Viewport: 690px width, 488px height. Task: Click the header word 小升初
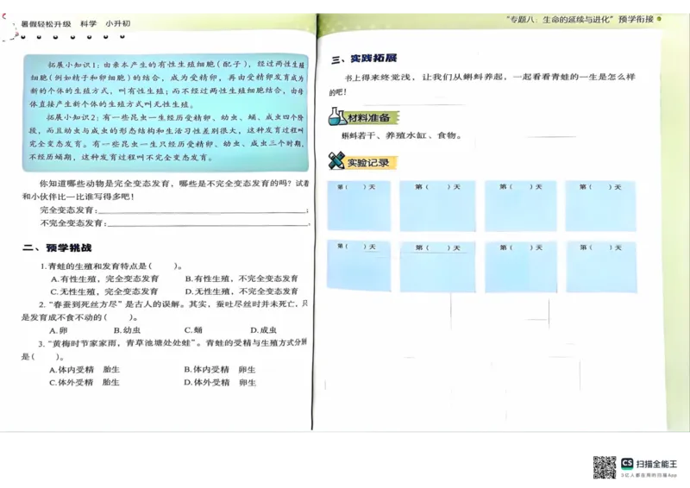click(x=118, y=24)
